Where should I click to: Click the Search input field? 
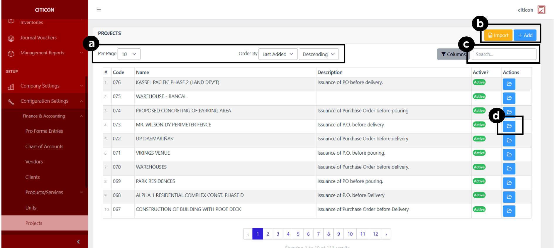[x=504, y=54]
